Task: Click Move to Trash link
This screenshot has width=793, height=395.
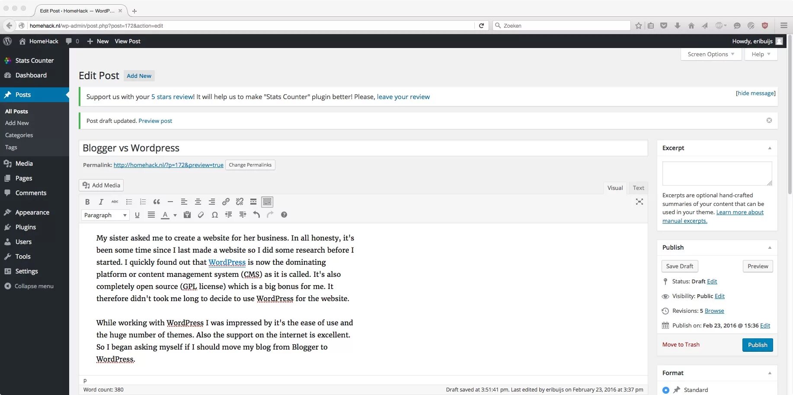Action: (x=681, y=344)
